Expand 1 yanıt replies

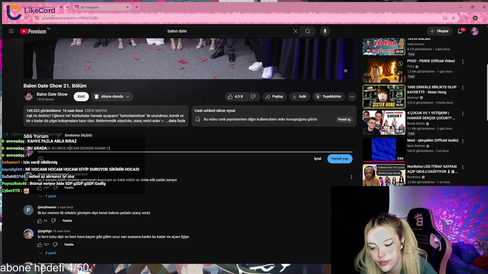click(x=47, y=196)
